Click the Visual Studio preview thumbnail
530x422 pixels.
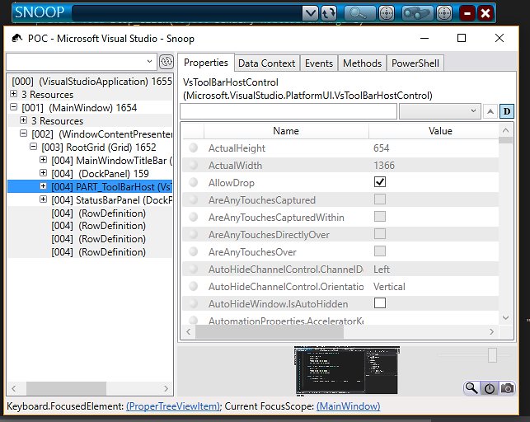347,371
